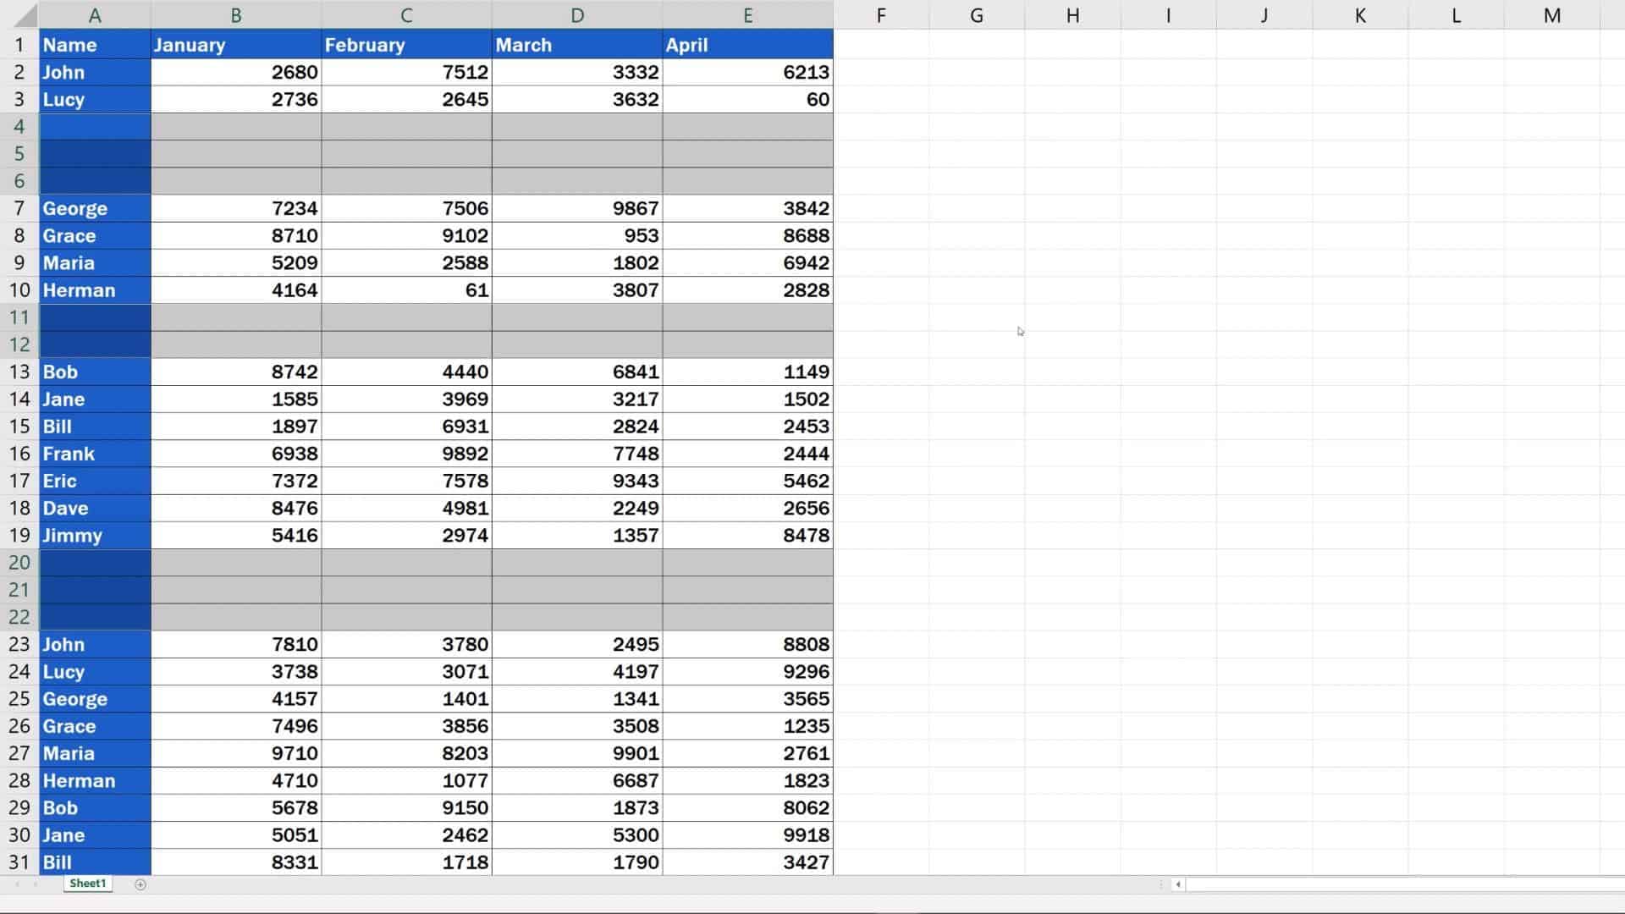1625x914 pixels.
Task: Select the column M header
Action: click(x=1551, y=14)
